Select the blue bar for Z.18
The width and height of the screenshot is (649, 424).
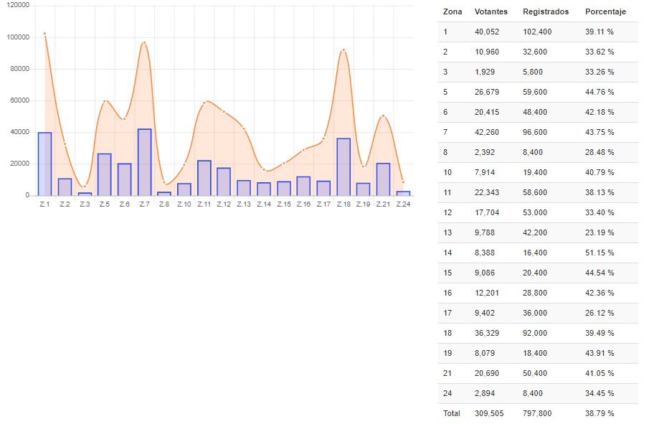(344, 166)
